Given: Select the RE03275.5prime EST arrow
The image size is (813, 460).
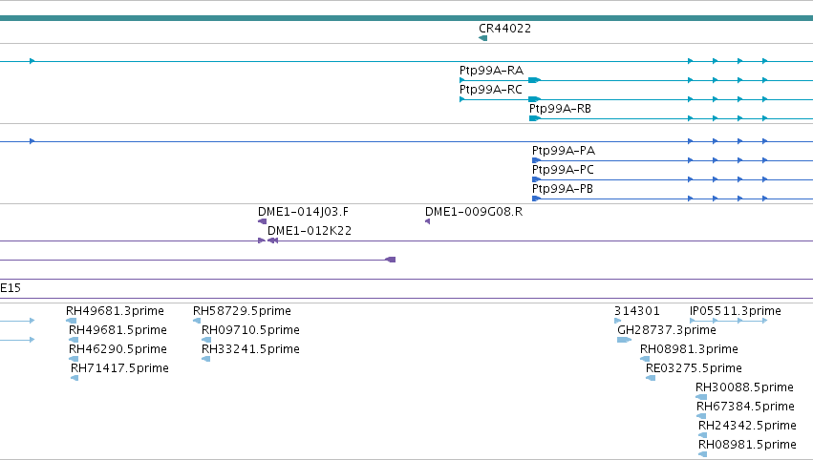Looking at the screenshot, I should click(x=651, y=378).
